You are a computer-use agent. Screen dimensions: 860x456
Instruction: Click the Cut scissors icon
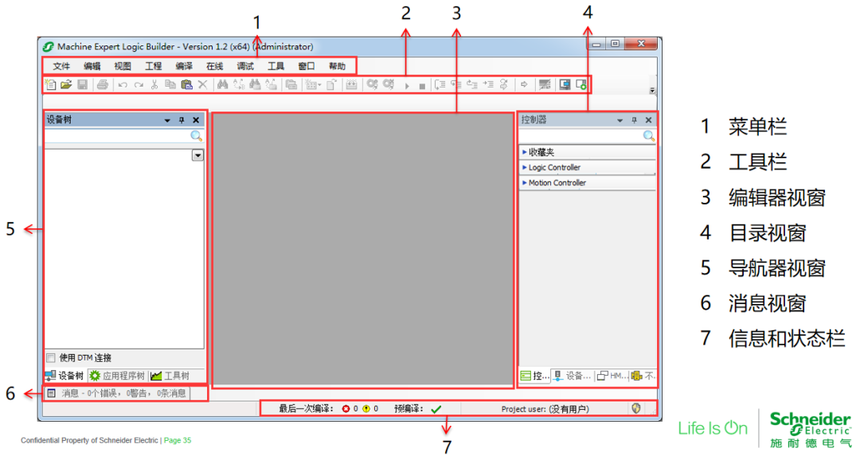pyautogui.click(x=154, y=84)
